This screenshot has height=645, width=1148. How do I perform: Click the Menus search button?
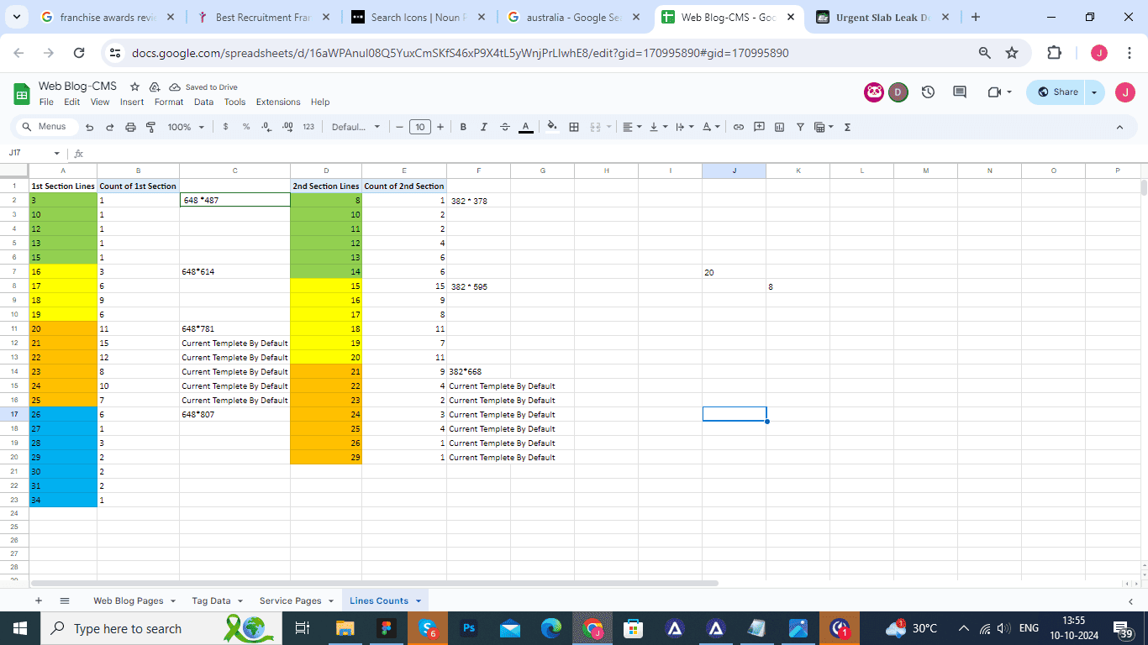(45, 127)
